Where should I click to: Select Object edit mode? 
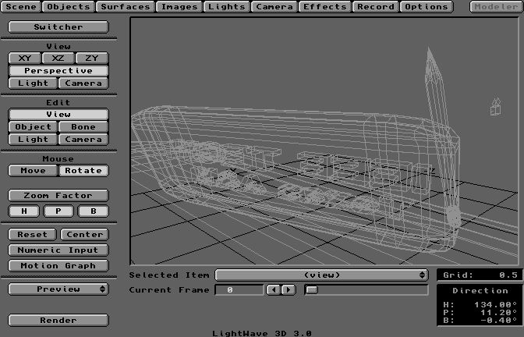pyautogui.click(x=33, y=127)
